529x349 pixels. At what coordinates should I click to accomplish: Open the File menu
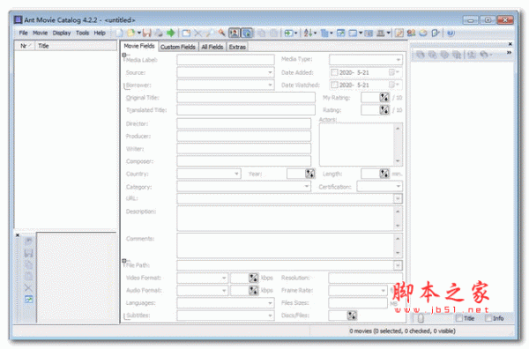pos(23,33)
